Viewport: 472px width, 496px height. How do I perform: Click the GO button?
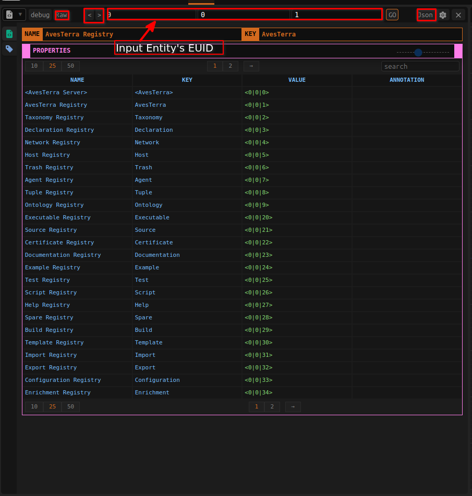pyautogui.click(x=392, y=15)
